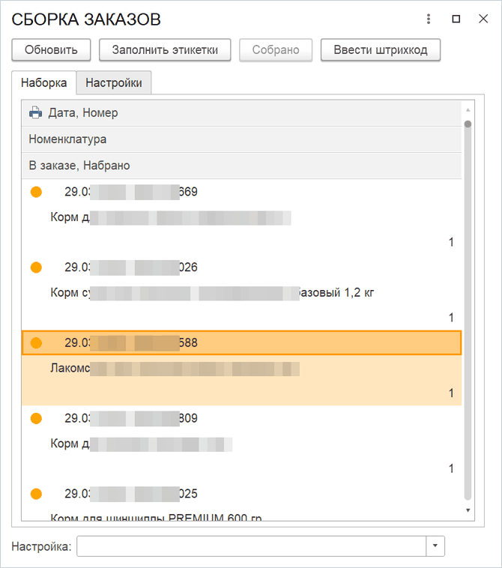Click item name ending базовый 1,2 кг
Viewport: 502px width, 568px height.
[x=212, y=293]
